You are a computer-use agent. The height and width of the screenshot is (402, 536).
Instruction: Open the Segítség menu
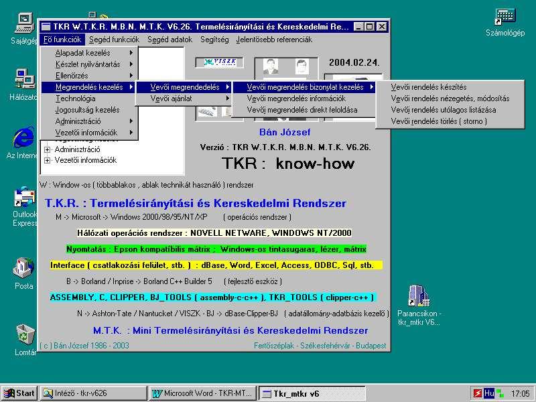[x=214, y=40]
